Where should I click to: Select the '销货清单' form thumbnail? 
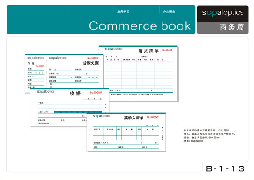pyautogui.click(x=138, y=74)
